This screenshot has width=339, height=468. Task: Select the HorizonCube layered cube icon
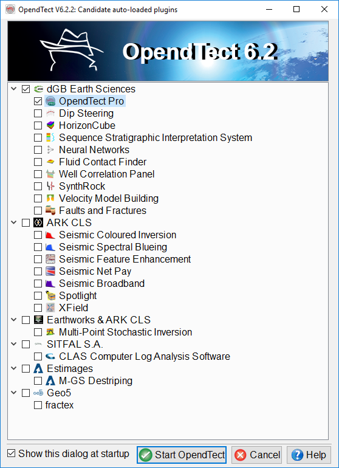coord(50,125)
